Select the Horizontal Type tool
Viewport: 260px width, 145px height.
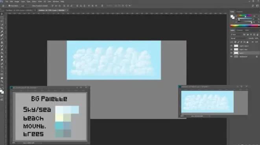pos(2,67)
